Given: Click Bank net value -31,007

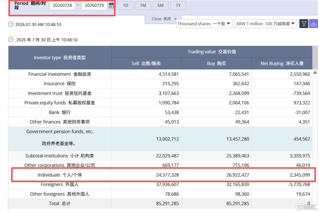Looking at the screenshot, I should [x=302, y=112].
